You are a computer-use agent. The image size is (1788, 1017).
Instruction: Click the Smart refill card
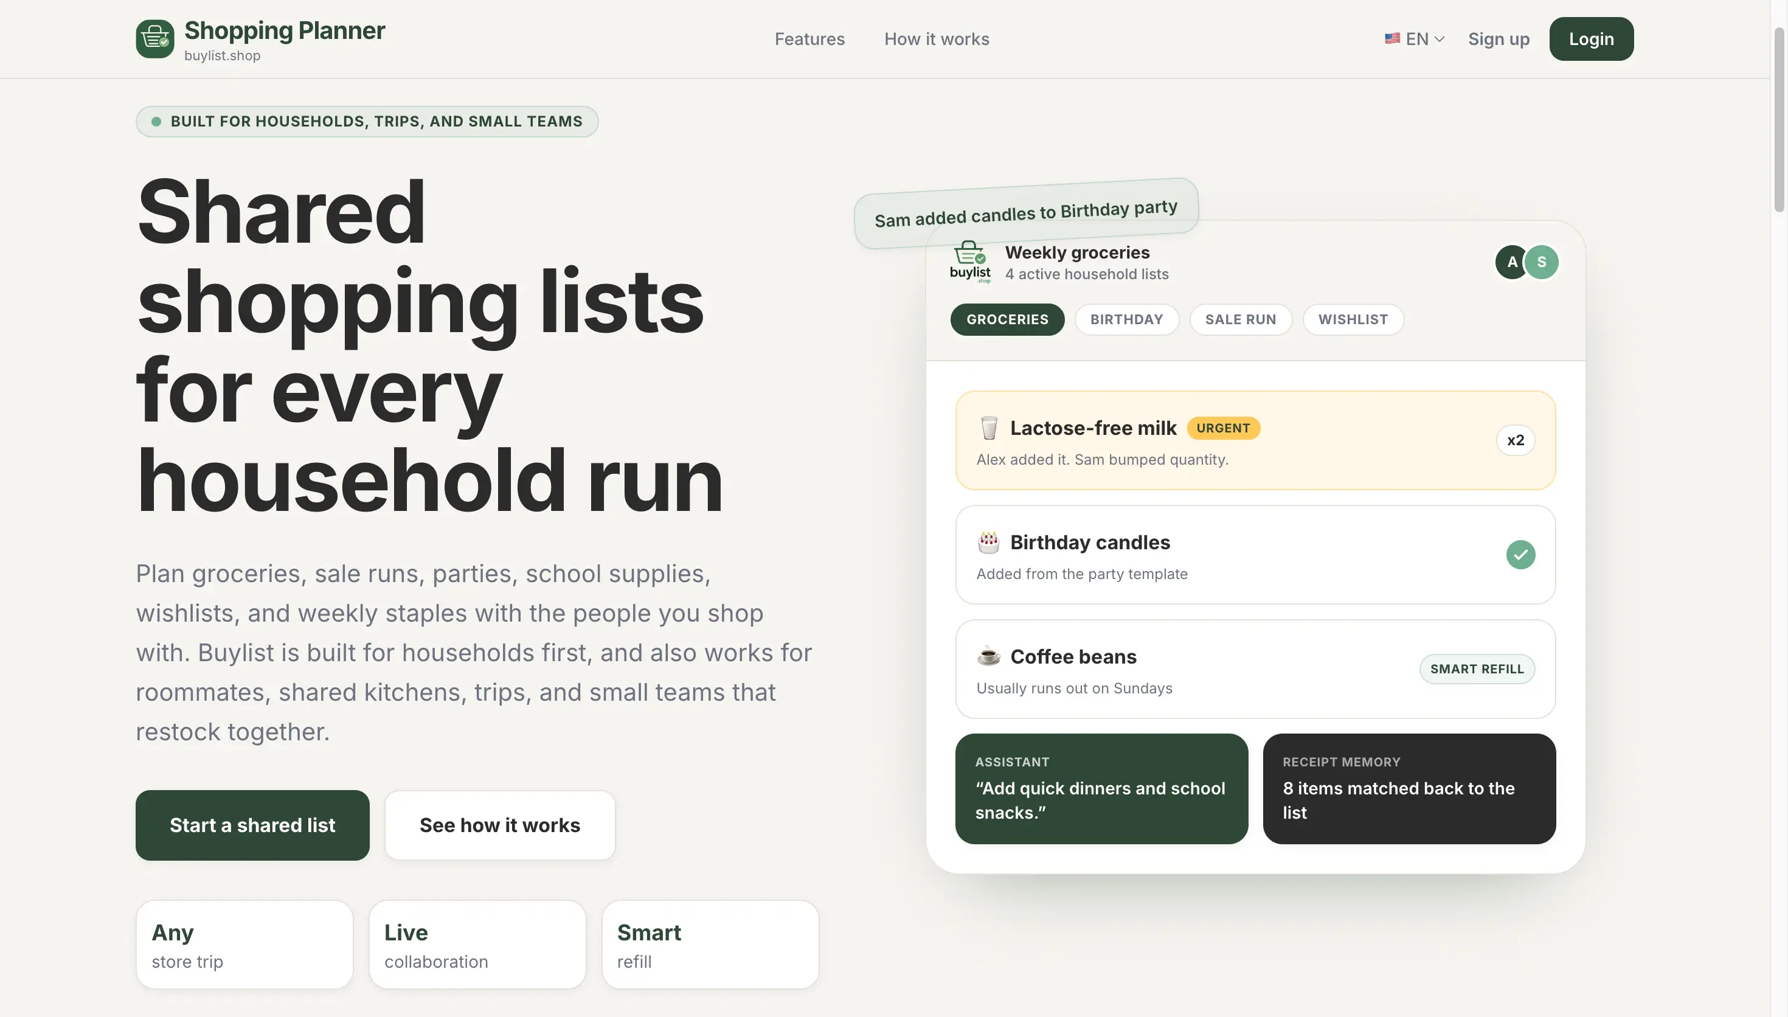(x=710, y=945)
